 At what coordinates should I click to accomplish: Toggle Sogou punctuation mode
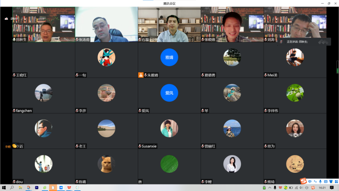315,182
